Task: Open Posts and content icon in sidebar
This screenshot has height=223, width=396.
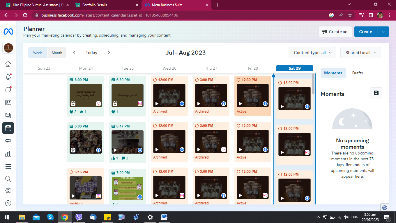Action: (x=8, y=115)
